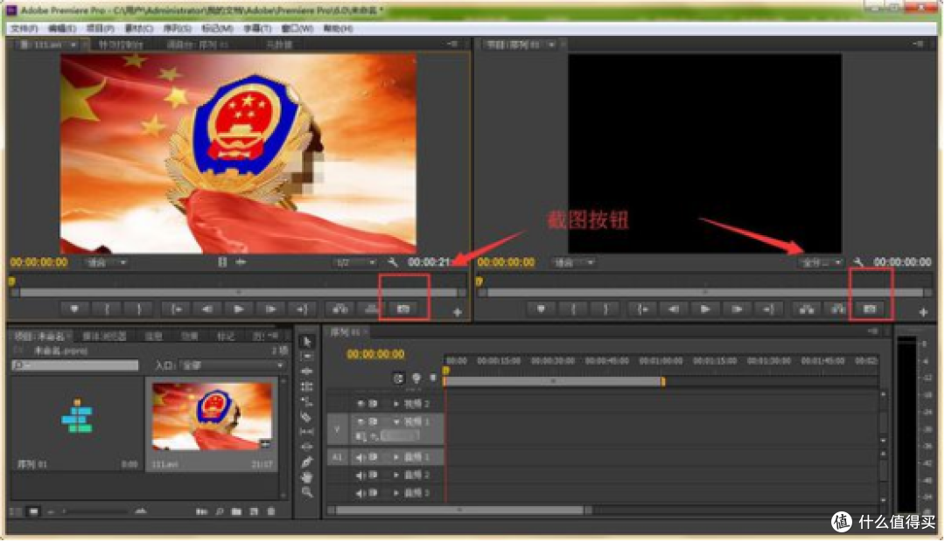Click the Lift button in Program monitor
Viewport: 945px width, 542px height.
[807, 309]
